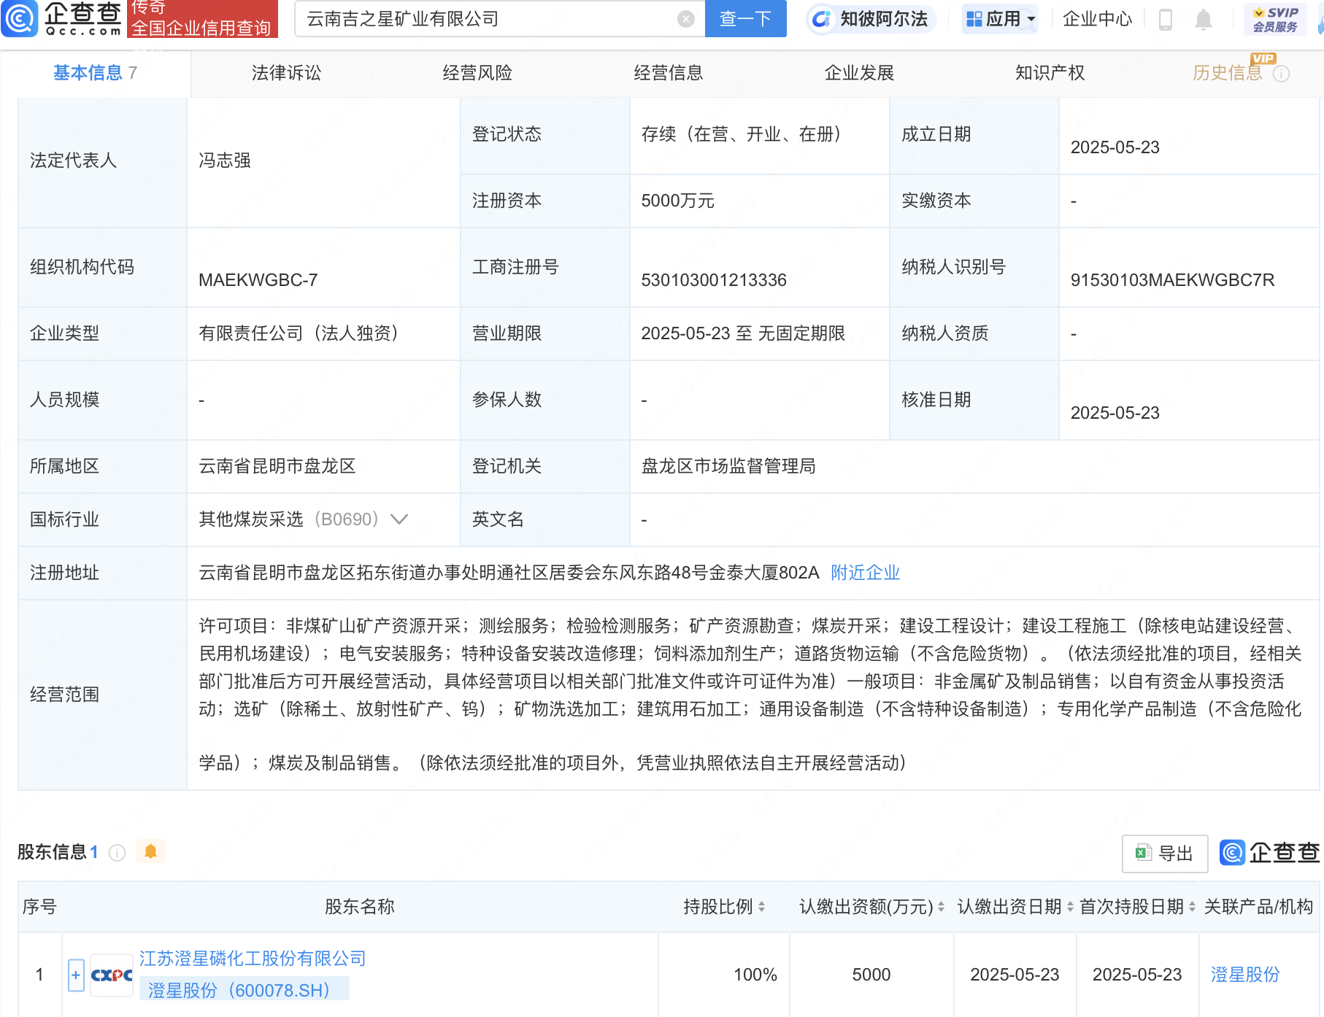Click registered capital value 5000万元
1324x1017 pixels.
pos(677,201)
